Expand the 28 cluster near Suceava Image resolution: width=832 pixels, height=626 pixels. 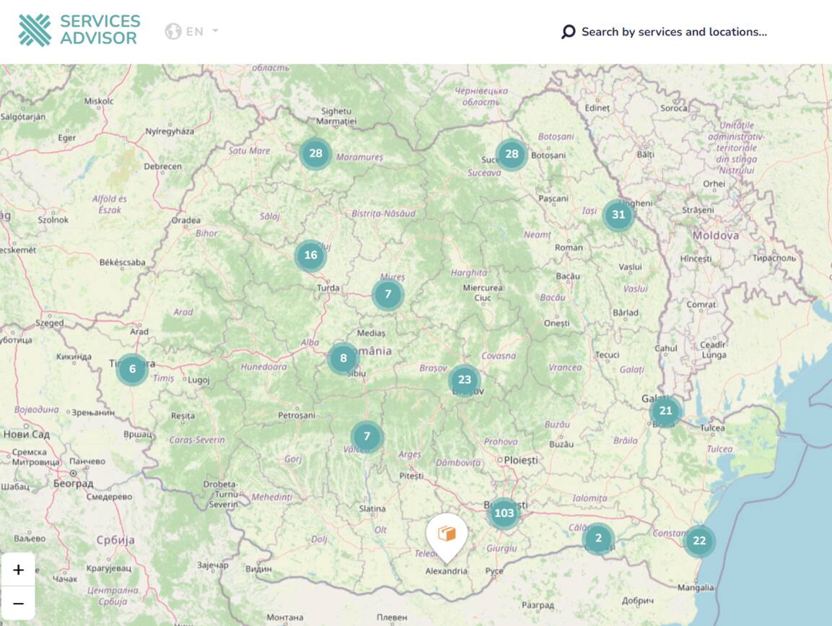(x=512, y=154)
